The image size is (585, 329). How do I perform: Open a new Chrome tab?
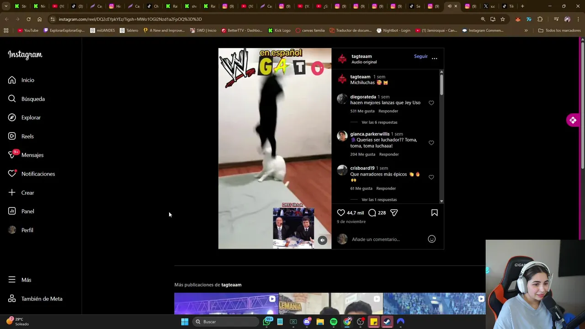(x=522, y=6)
